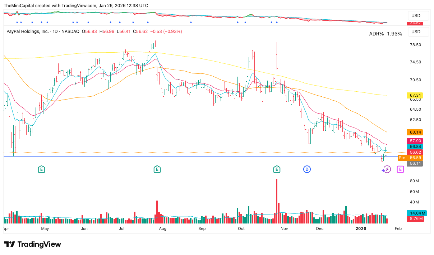Click the PayPal Holdings, Inc. symbol title

click(x=28, y=32)
